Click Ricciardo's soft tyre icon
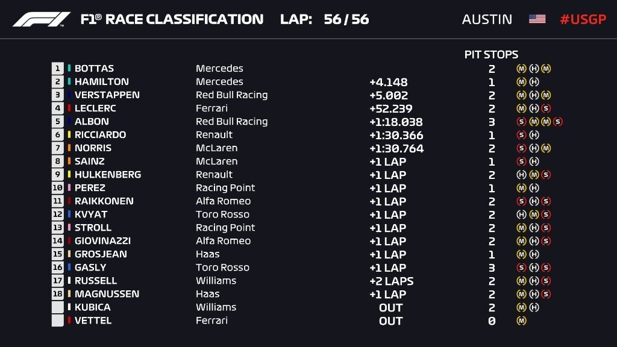Screen dimensions: 617x347 [x=521, y=135]
